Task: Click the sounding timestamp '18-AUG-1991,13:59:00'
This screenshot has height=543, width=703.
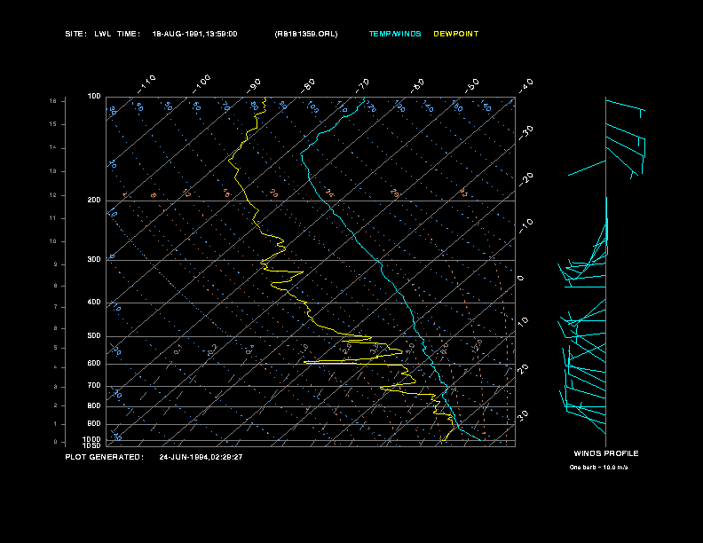Action: (194, 34)
